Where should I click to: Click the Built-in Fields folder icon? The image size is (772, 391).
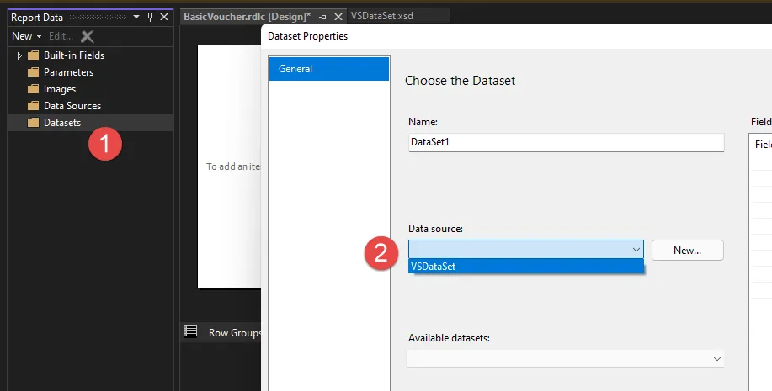pyautogui.click(x=34, y=55)
